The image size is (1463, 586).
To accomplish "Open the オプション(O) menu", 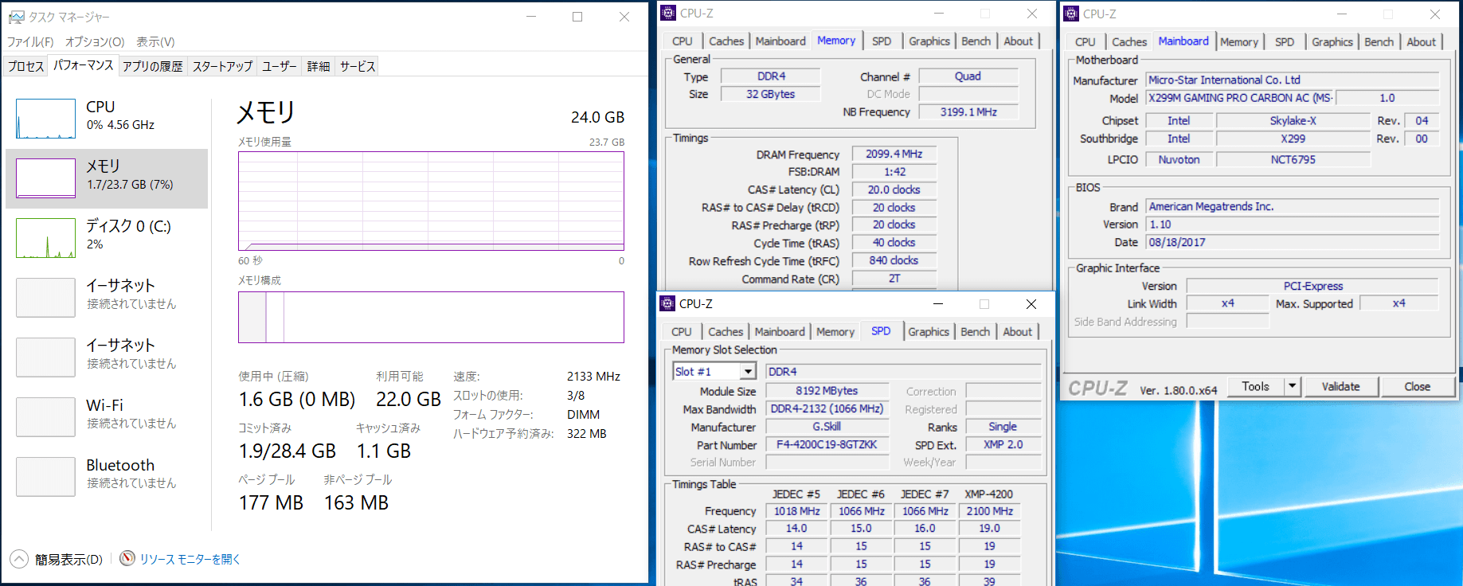I will (x=95, y=41).
